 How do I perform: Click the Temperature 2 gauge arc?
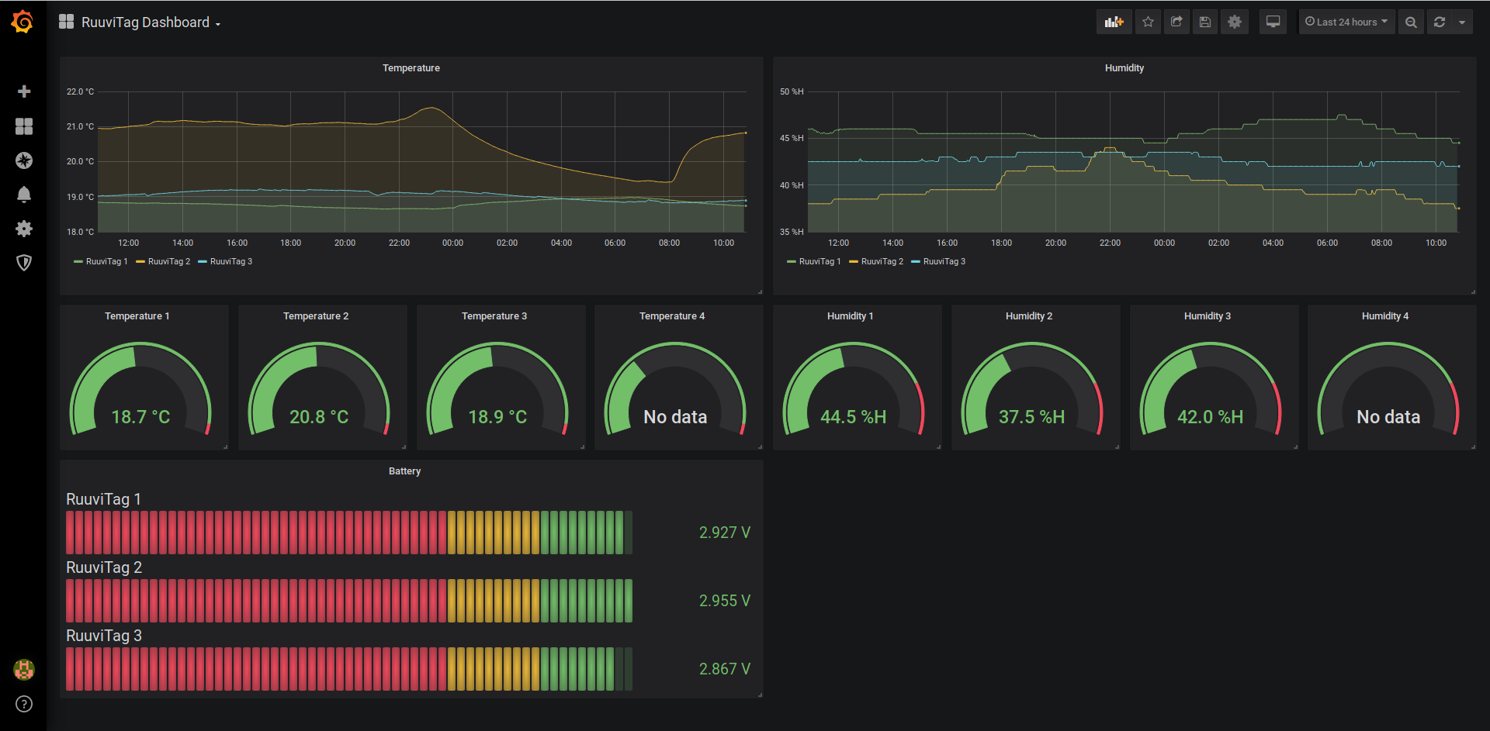319,388
